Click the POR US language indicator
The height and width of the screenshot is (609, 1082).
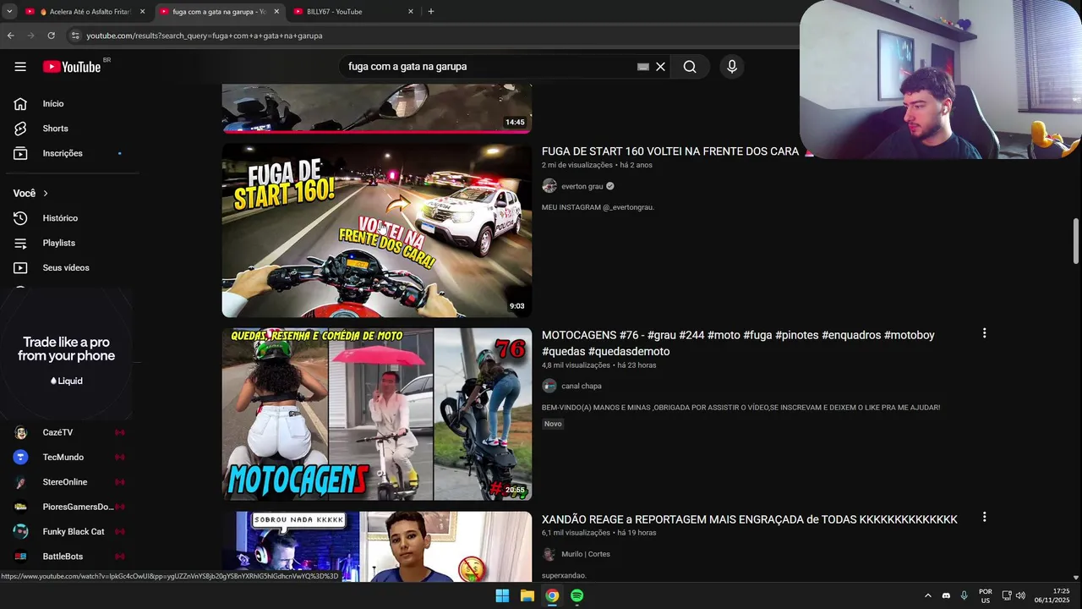click(986, 595)
